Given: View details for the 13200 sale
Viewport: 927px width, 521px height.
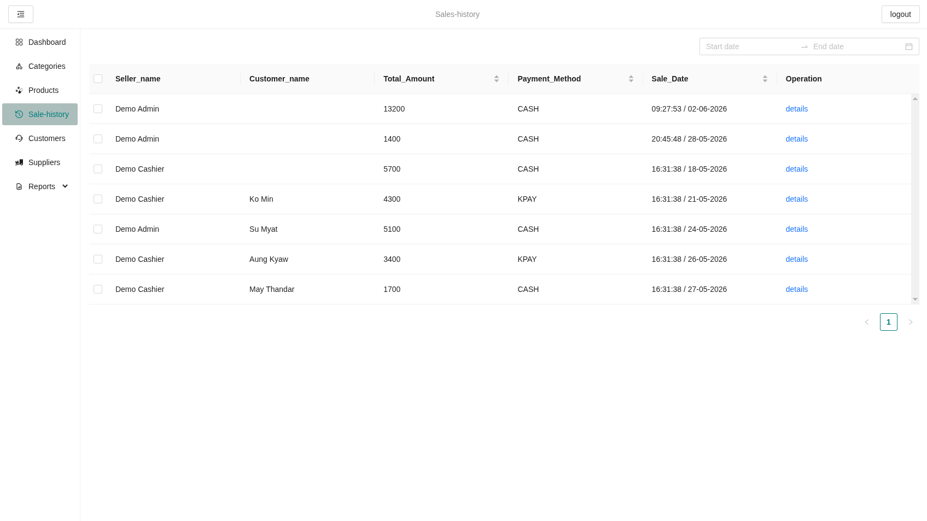Looking at the screenshot, I should (x=796, y=109).
